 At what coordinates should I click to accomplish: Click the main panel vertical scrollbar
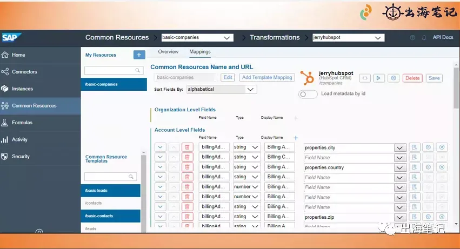tap(456, 88)
